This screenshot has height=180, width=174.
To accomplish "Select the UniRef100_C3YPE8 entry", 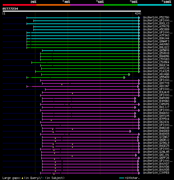I will pos(156,173).
